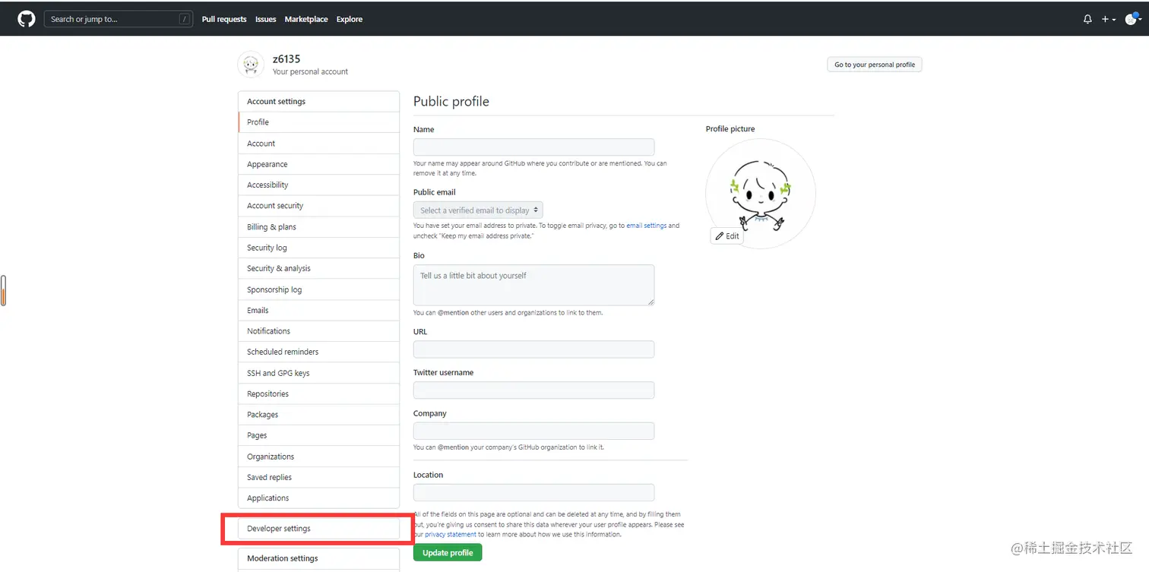Open Organizations settings
This screenshot has width=1149, height=572.
point(318,457)
